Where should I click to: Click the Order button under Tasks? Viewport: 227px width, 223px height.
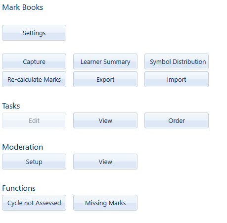(177, 120)
